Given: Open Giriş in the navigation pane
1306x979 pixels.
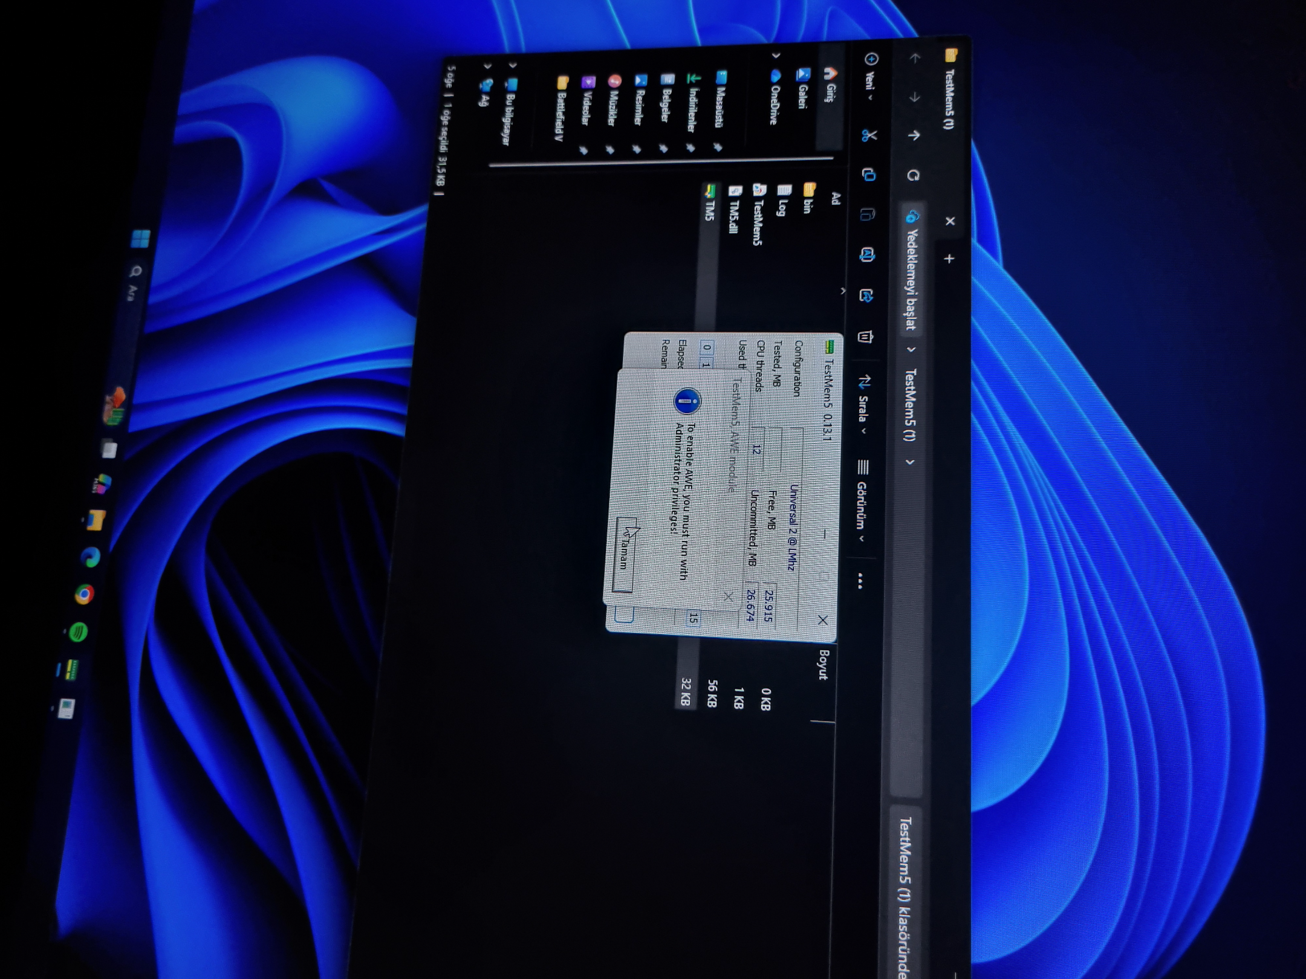Looking at the screenshot, I should pyautogui.click(x=831, y=85).
